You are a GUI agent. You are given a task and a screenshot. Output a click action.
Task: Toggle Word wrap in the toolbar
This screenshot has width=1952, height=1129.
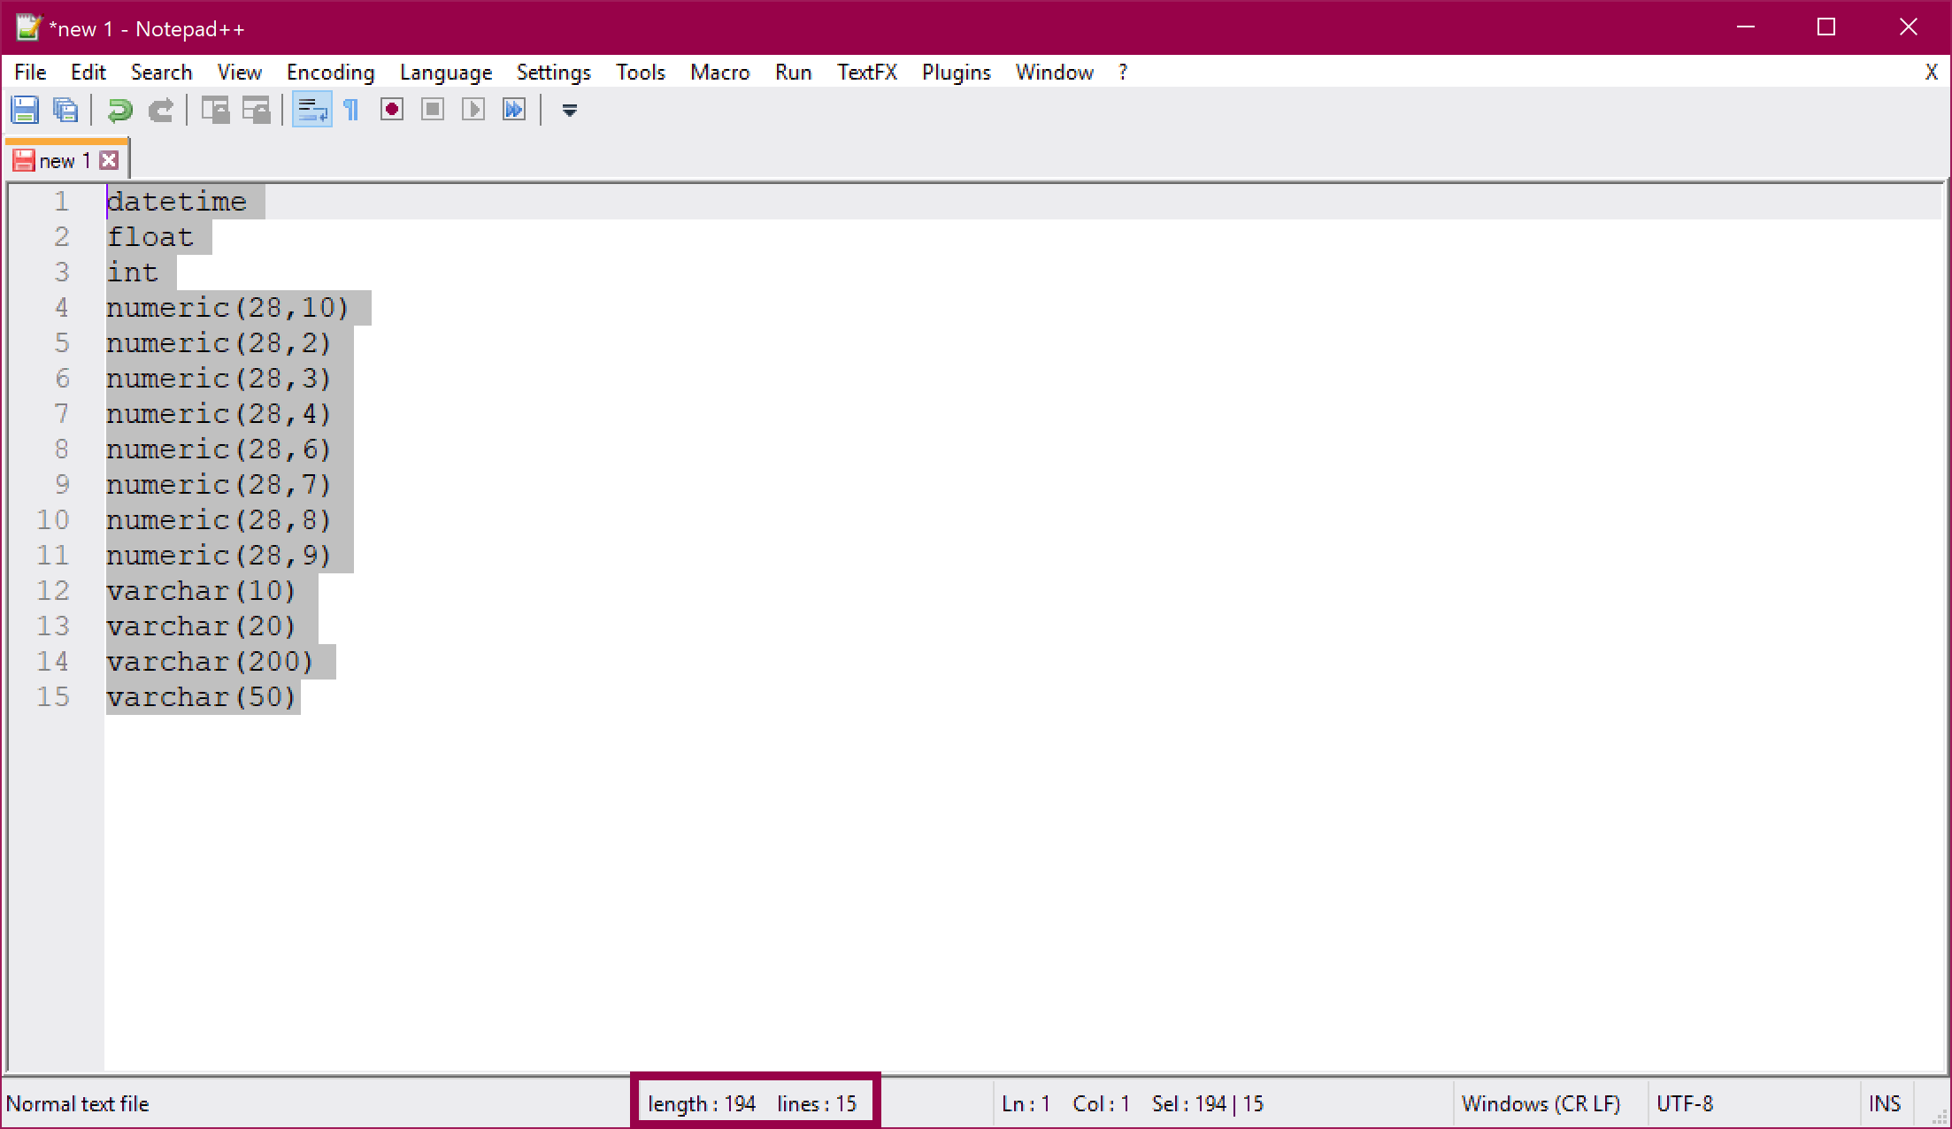(312, 110)
